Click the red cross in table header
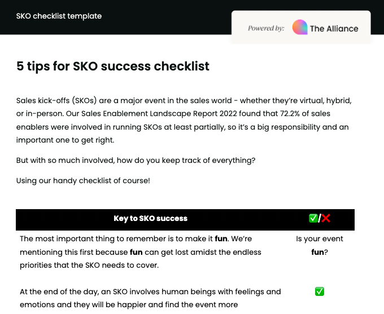384x314 pixels. pos(326,218)
